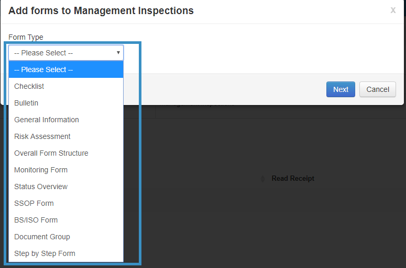Viewport: 406px width, 268px height.
Task: Click the Cancel button
Action: [x=378, y=89]
